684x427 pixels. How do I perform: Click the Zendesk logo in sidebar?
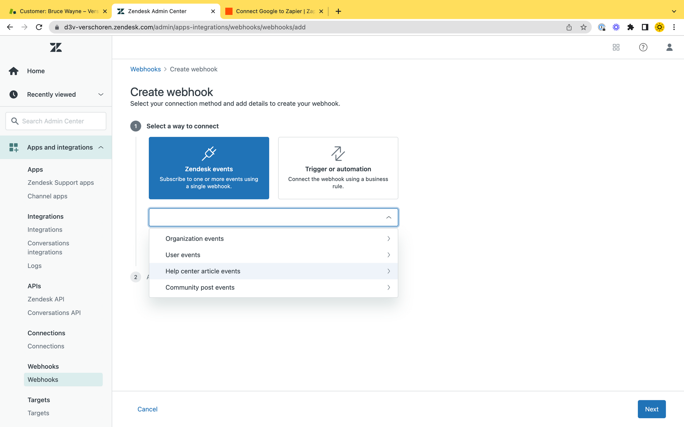pyautogui.click(x=56, y=47)
